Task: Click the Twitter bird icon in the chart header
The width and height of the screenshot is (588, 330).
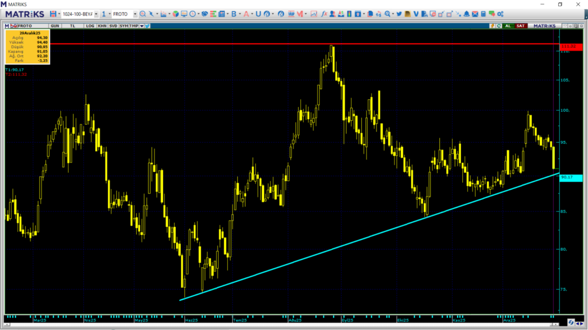Action: (148, 26)
